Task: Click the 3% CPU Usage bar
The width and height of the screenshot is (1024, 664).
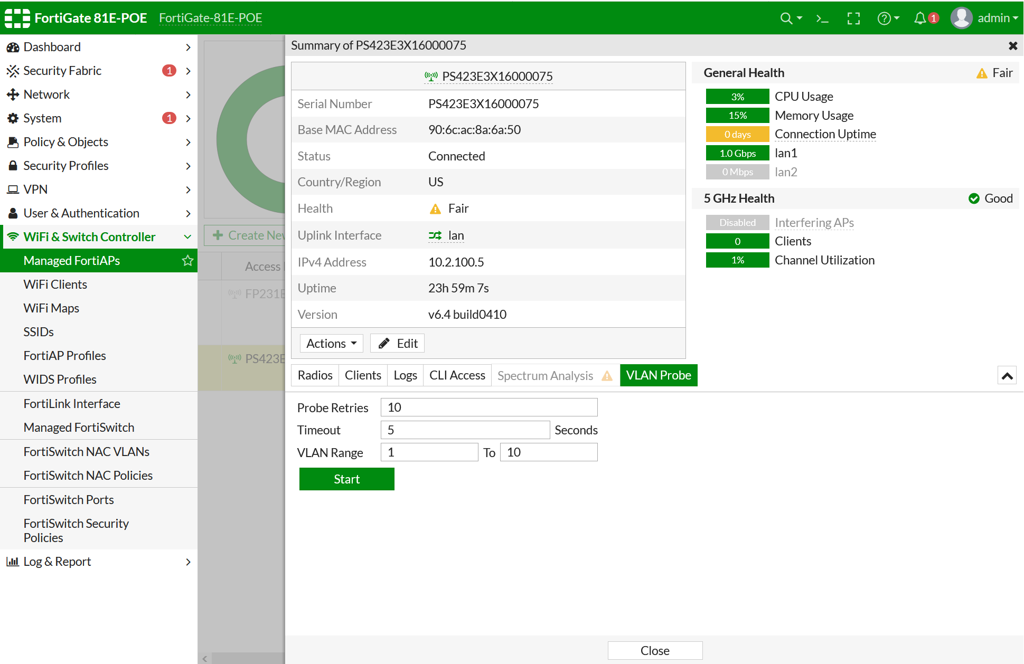Action: [x=738, y=97]
